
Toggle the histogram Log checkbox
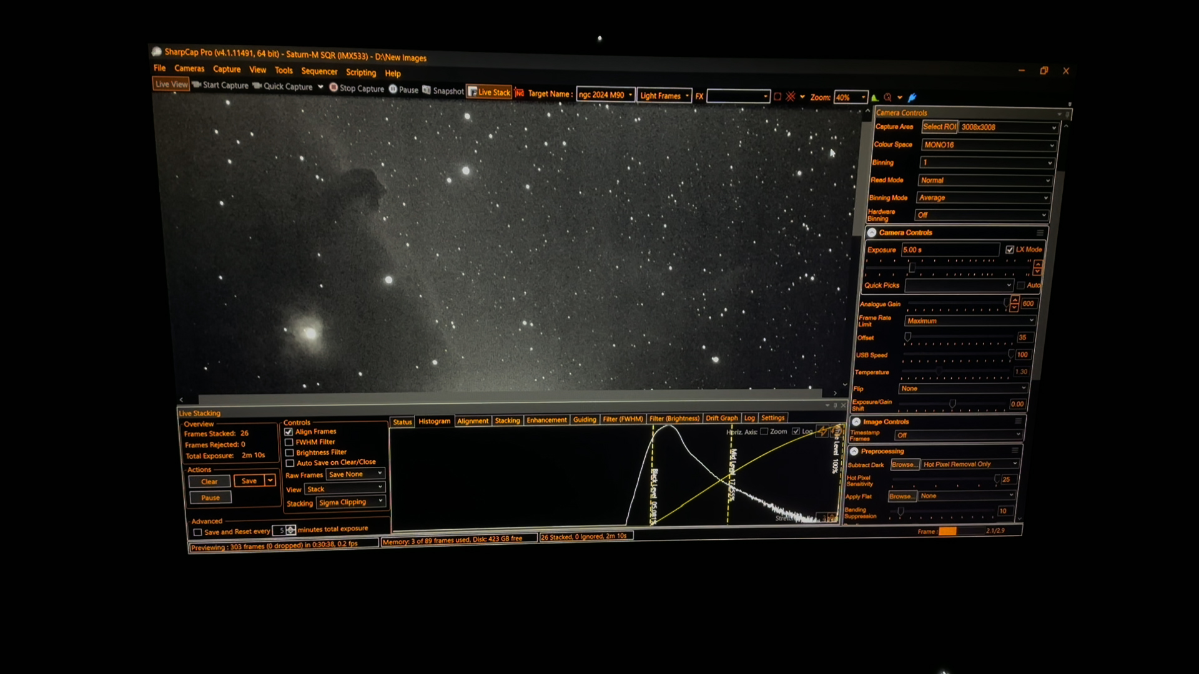tap(796, 431)
